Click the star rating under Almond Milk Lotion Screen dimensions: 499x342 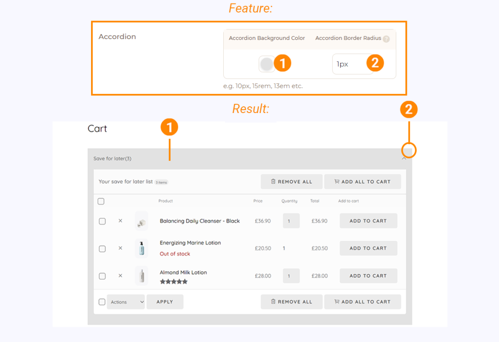[x=174, y=282]
